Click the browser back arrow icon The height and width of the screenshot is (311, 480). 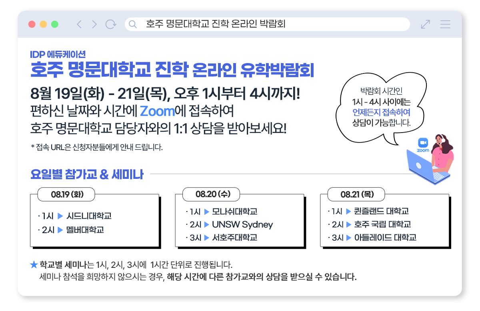click(79, 24)
